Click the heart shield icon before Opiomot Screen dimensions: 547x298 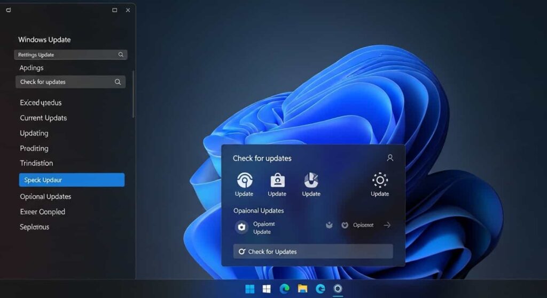pos(345,225)
